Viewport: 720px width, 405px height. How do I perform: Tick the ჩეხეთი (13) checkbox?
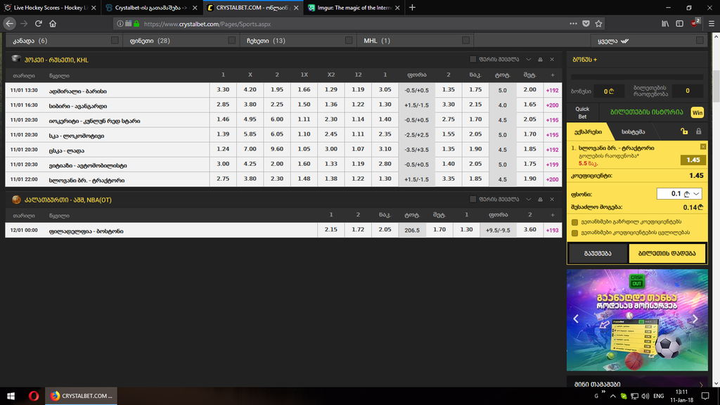point(349,40)
